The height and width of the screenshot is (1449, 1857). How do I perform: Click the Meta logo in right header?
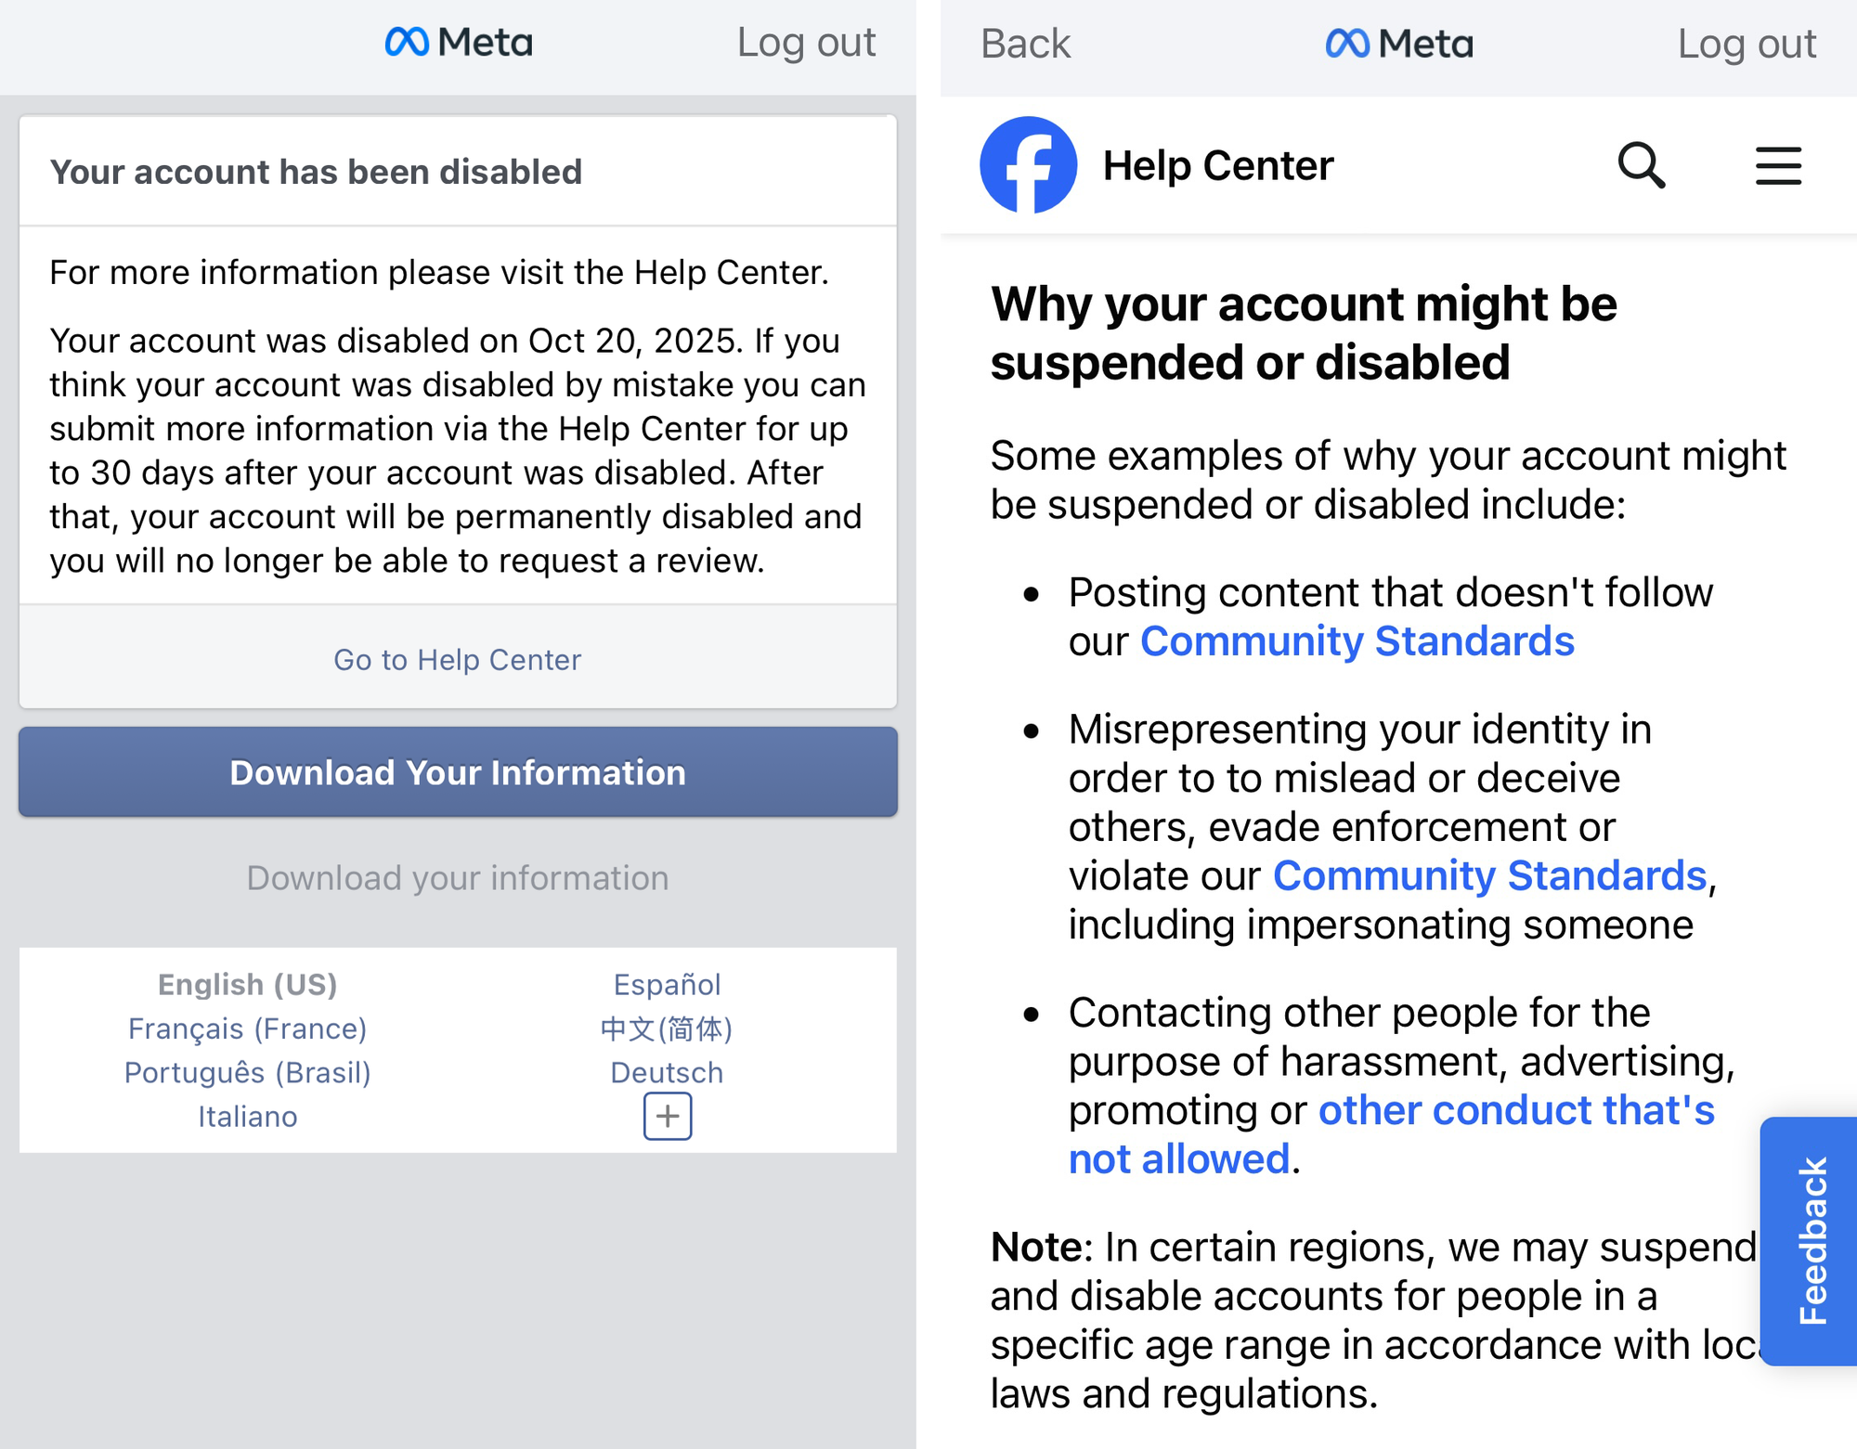[x=1399, y=44]
